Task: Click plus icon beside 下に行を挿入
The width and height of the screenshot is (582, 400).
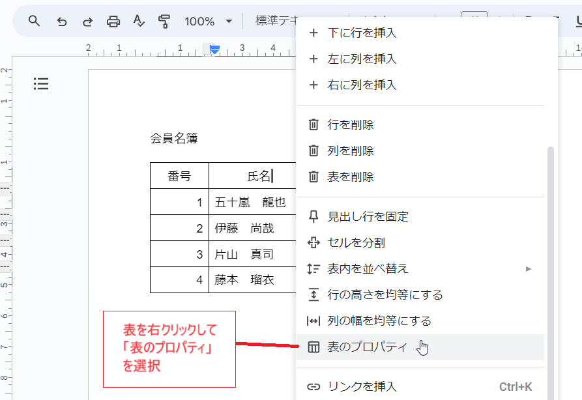Action: pos(313,33)
